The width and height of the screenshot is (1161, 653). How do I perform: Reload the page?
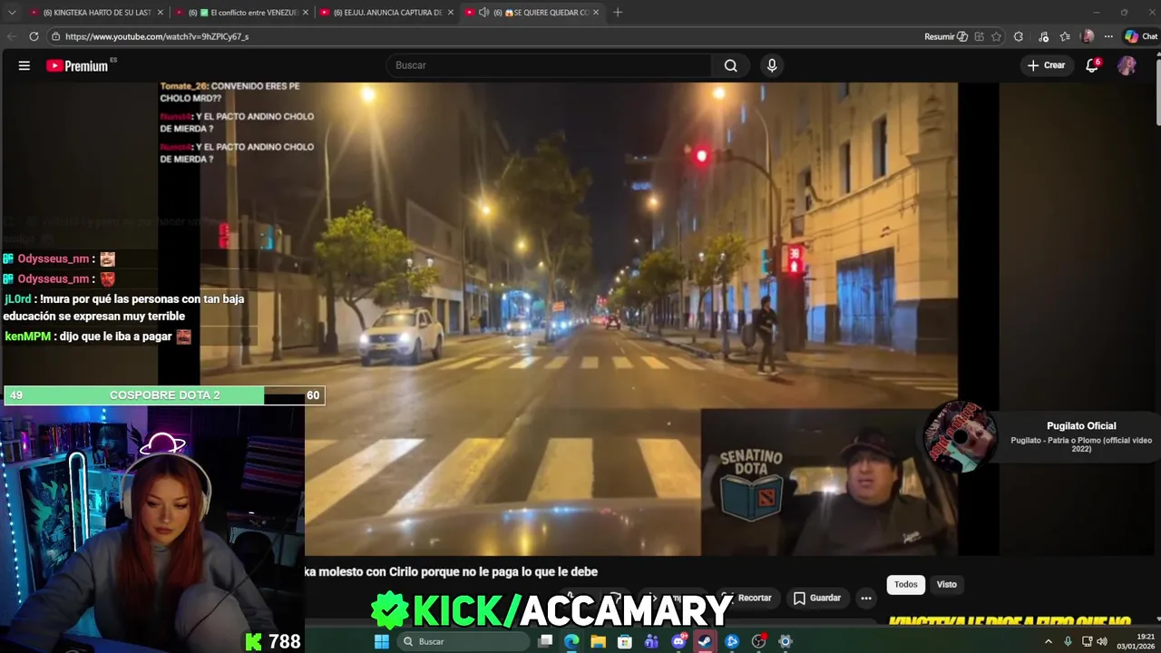[34, 36]
